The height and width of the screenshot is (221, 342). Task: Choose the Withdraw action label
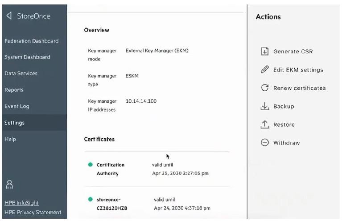(x=287, y=143)
